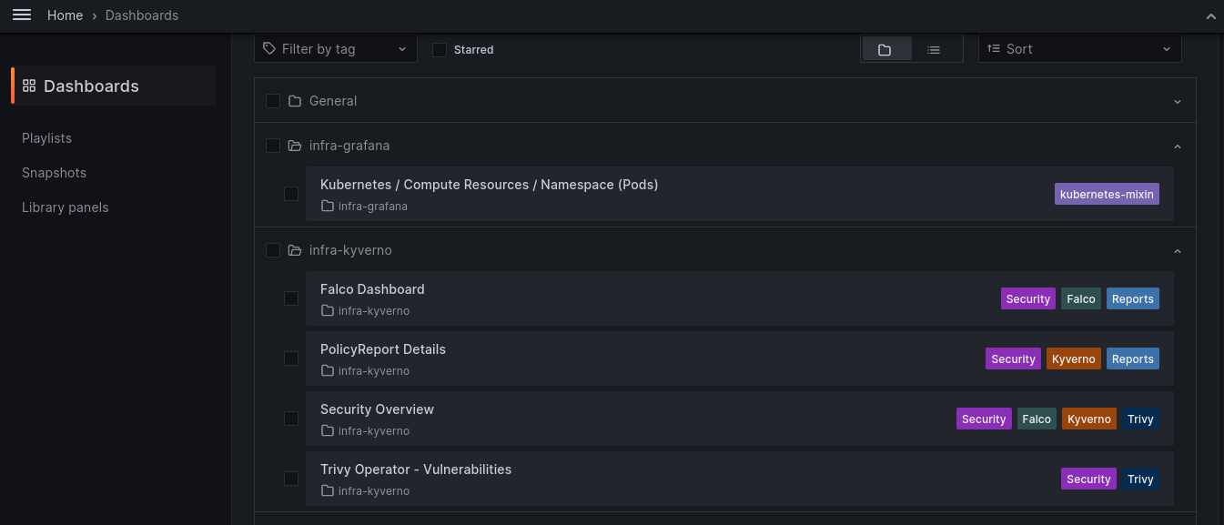Click the folder icon next to infra-grafana
1224x525 pixels.
pos(294,146)
